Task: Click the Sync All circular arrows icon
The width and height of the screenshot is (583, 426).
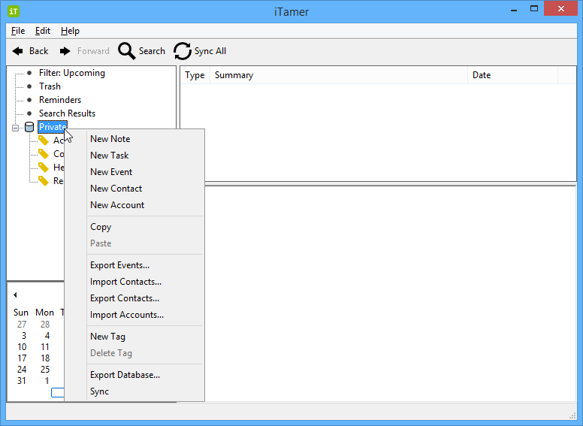Action: (x=183, y=51)
